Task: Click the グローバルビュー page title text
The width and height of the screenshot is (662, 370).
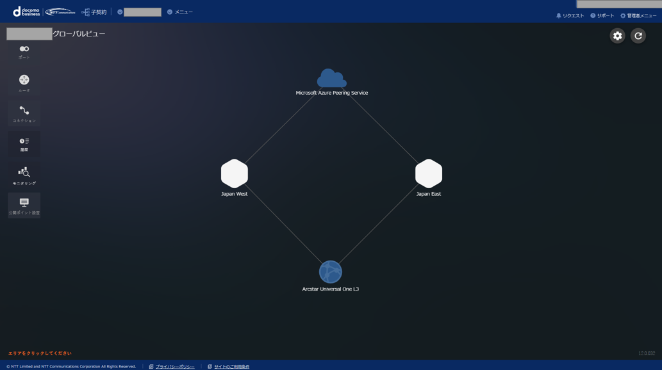Action: pyautogui.click(x=79, y=34)
